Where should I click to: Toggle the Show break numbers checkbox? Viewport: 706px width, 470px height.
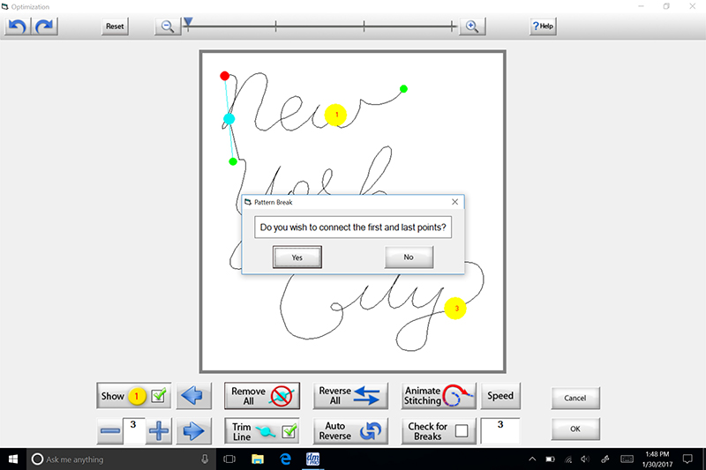[159, 396]
